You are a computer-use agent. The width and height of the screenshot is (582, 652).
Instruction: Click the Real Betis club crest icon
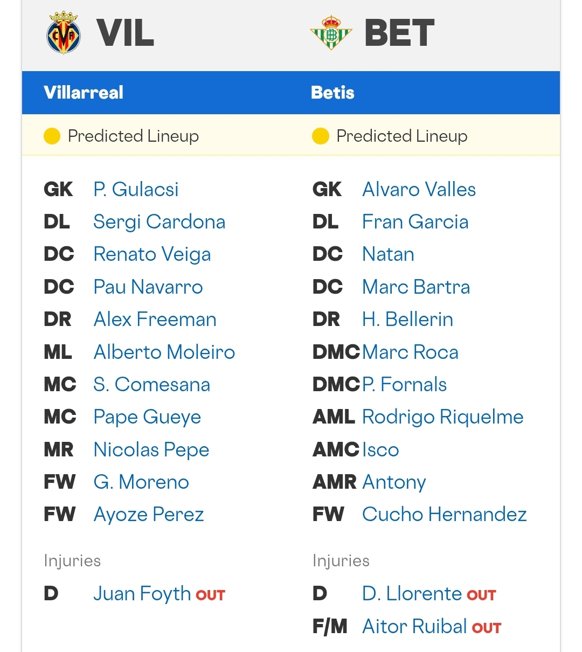pos(331,32)
